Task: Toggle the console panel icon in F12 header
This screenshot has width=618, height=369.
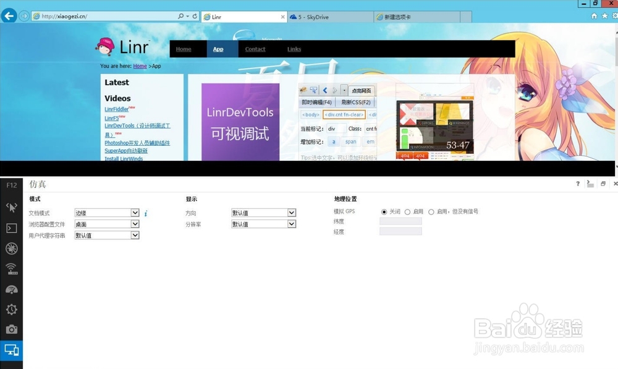Action: 590,184
